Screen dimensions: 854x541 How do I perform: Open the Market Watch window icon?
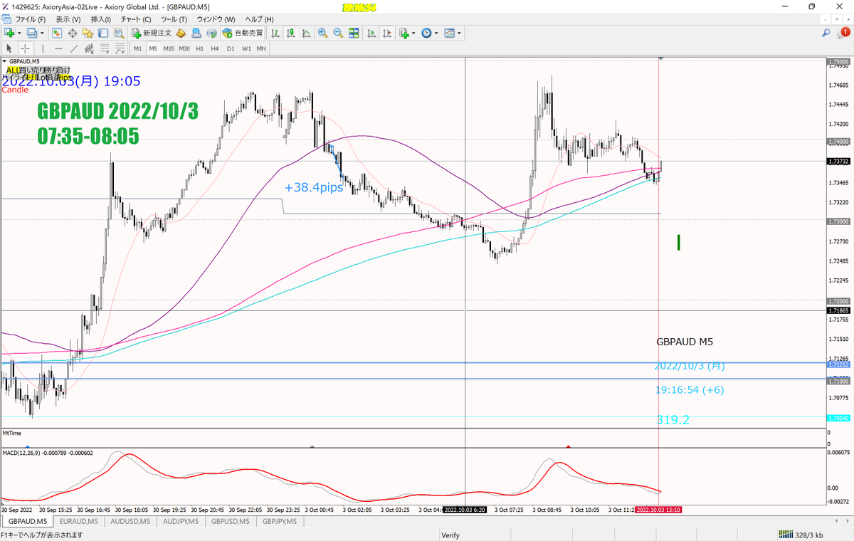(58, 33)
